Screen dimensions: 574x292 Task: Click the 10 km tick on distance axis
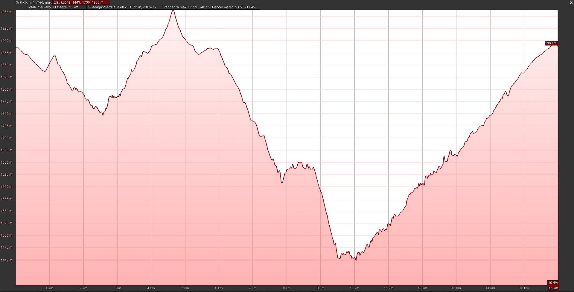pos(354,288)
